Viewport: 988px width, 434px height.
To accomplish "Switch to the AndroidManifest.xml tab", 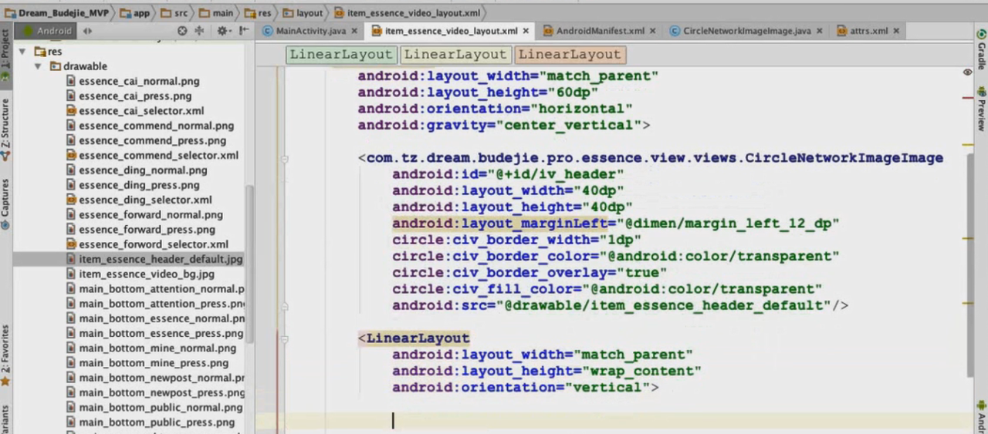I will coord(594,31).
